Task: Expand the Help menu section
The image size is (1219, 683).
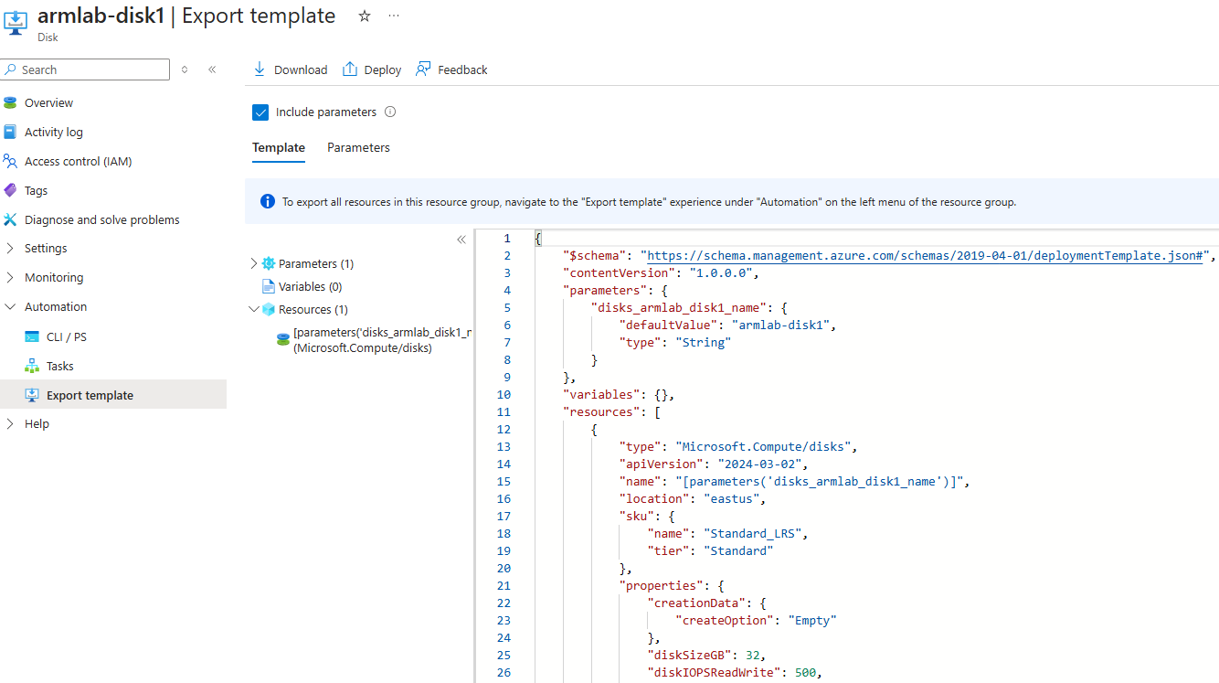Action: 10,424
